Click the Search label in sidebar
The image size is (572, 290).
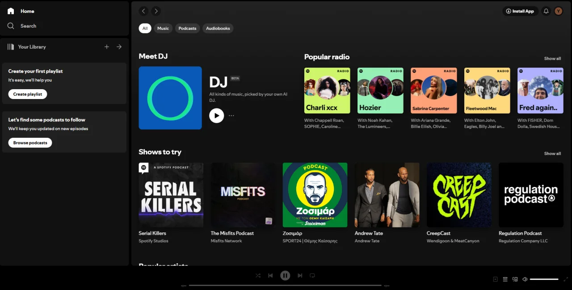pyautogui.click(x=28, y=26)
